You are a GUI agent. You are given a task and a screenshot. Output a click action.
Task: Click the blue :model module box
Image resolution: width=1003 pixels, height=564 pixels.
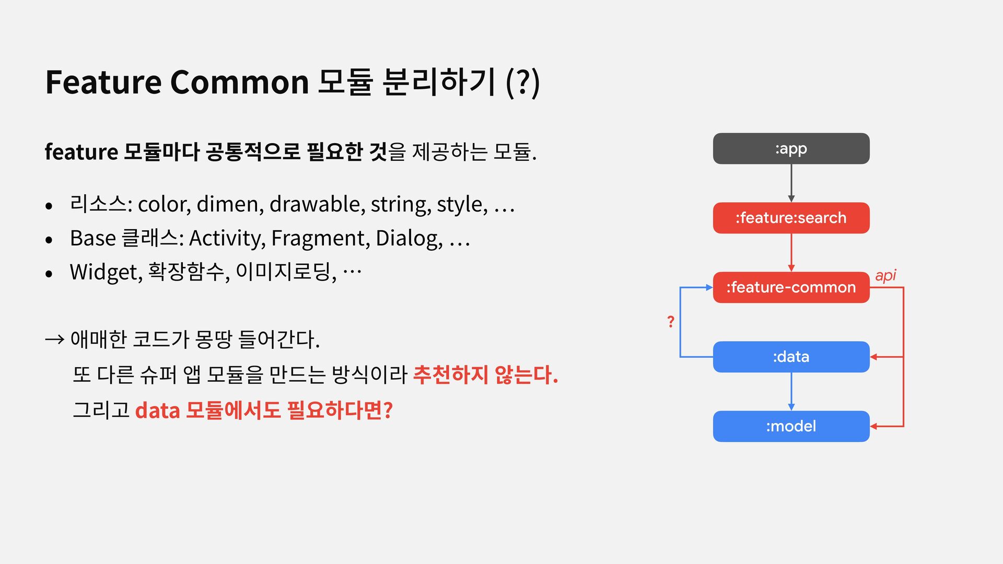pos(791,426)
